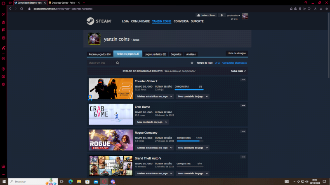330x185 pixels.
Task: Click the yanzin coins profile name heading
Action: 117,39
